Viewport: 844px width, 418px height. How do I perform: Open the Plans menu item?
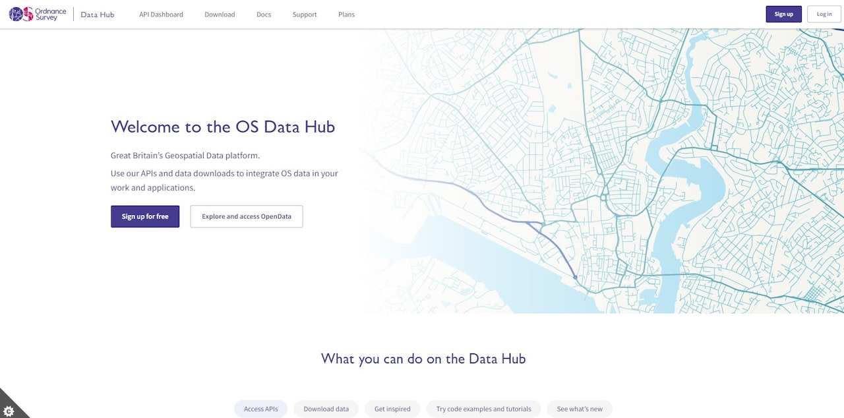point(346,15)
